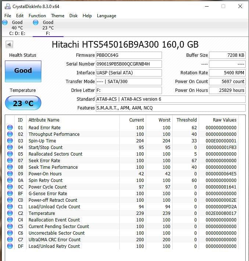Click the 23 °C temperature button
The image size is (249, 261).
pos(23,103)
